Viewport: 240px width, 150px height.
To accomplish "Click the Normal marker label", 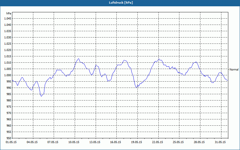I will click(x=234, y=70).
